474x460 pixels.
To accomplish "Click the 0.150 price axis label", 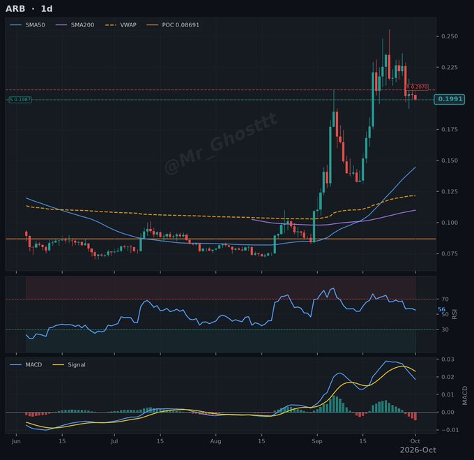I will [x=450, y=161].
